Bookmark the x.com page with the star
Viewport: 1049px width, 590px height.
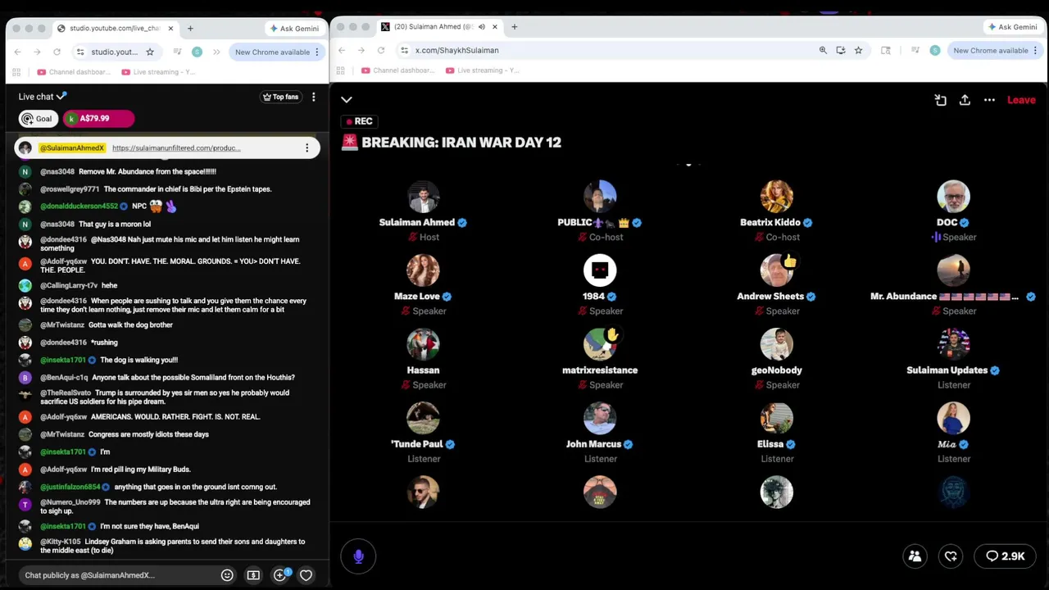858,51
